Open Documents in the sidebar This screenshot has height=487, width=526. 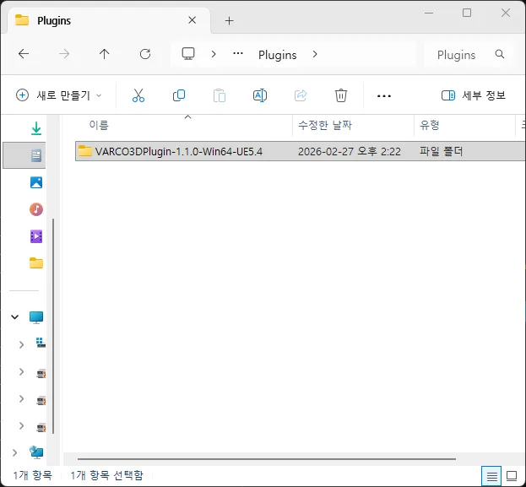point(36,155)
